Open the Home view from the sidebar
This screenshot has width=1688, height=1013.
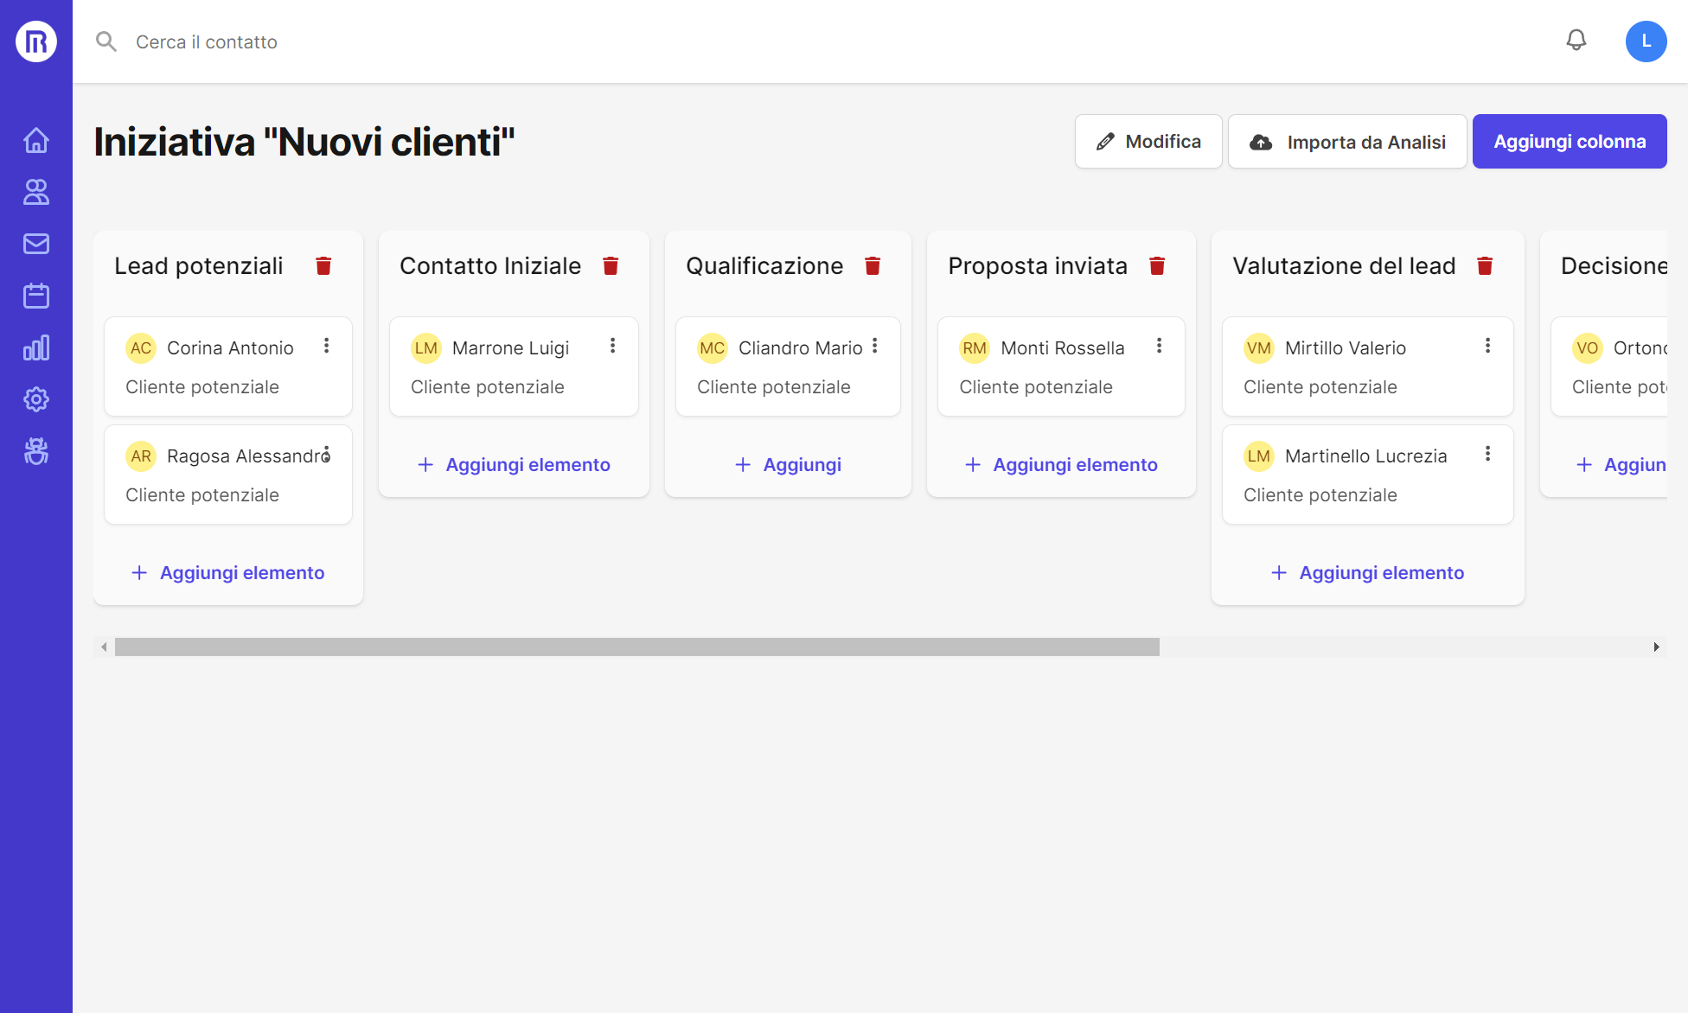[x=36, y=140]
